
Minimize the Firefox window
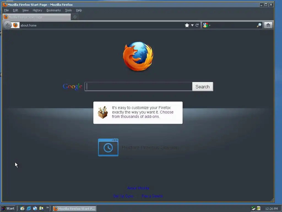[x=261, y=5]
